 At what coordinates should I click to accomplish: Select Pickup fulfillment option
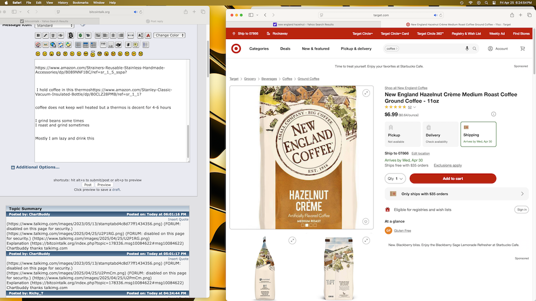pyautogui.click(x=402, y=134)
